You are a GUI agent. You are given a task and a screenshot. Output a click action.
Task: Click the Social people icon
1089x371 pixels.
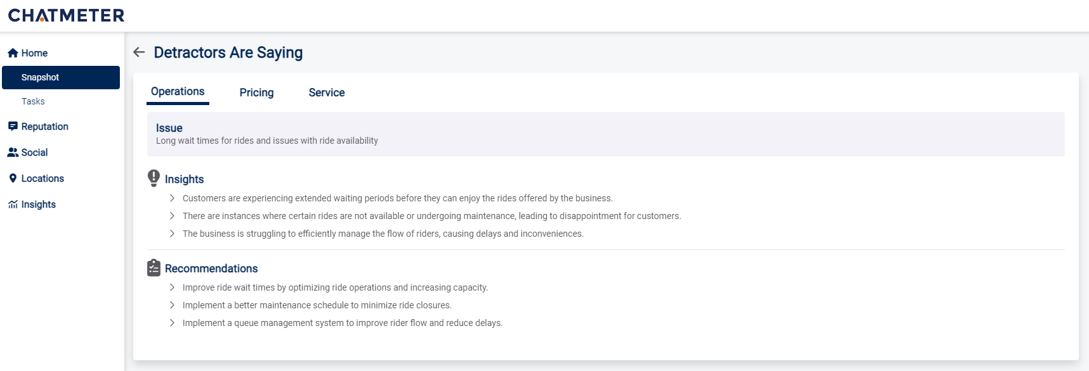pos(13,153)
